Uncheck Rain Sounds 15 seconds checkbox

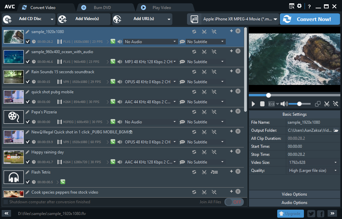coord(28,82)
